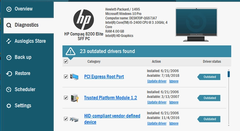Uncheck the HID-compliant vendor-defined device checkbox

tap(66, 119)
